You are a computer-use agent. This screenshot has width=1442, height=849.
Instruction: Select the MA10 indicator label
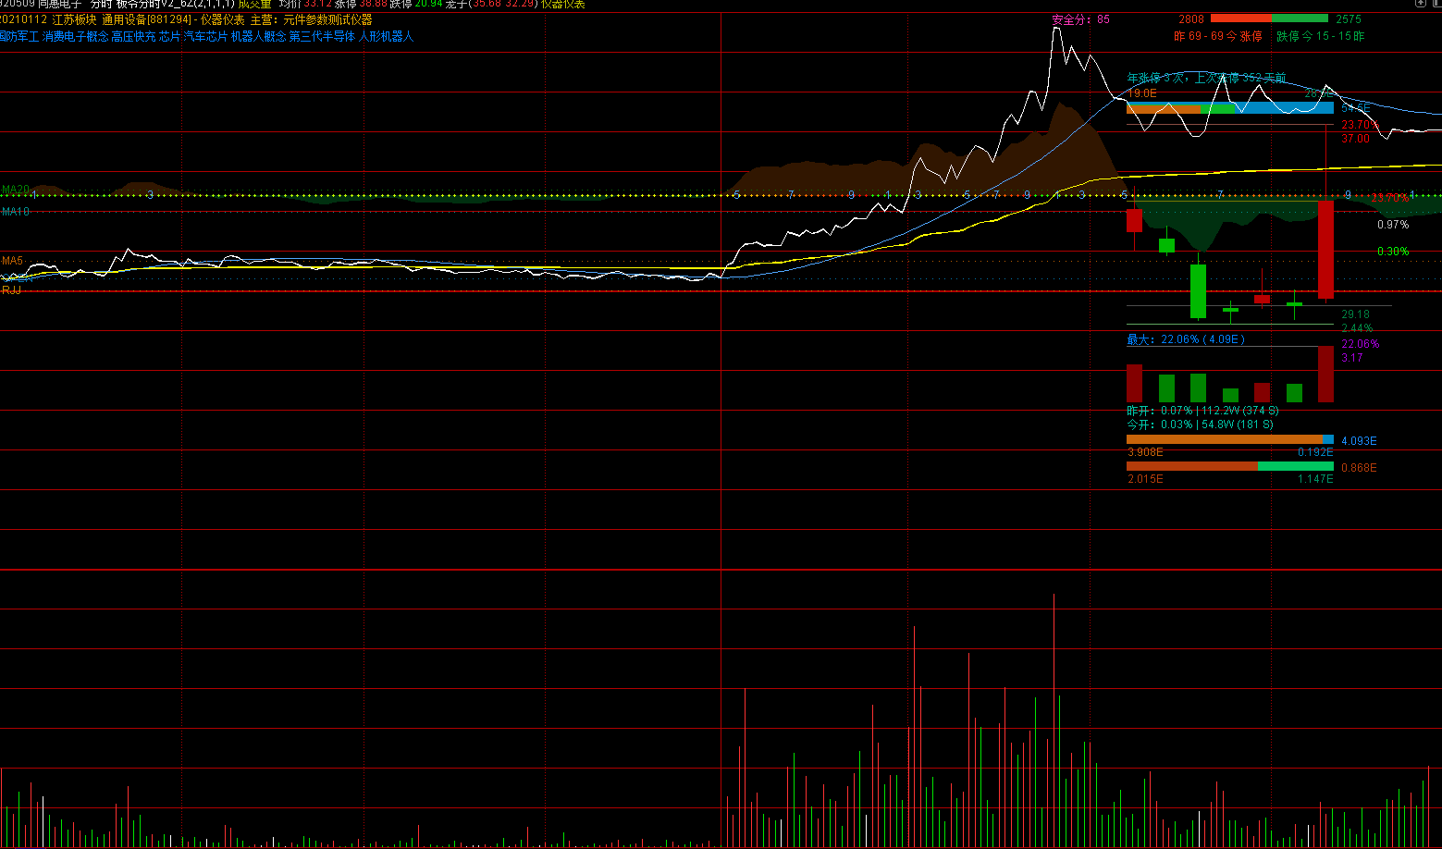(x=16, y=212)
